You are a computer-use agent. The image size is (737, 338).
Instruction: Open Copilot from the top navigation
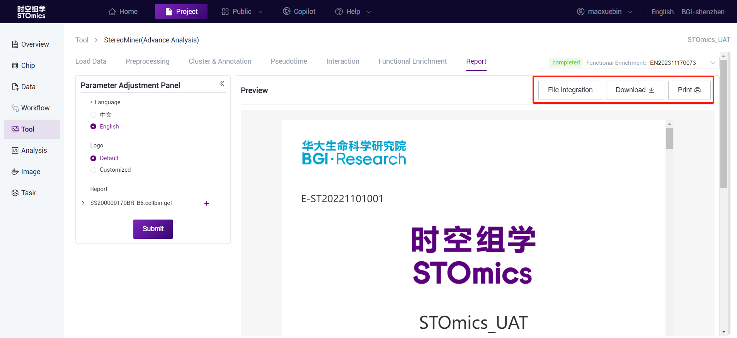[x=299, y=12]
